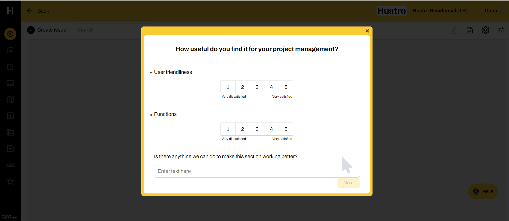Go Back using the arrow link
Viewport: 509px width, 221px height.
(38, 11)
